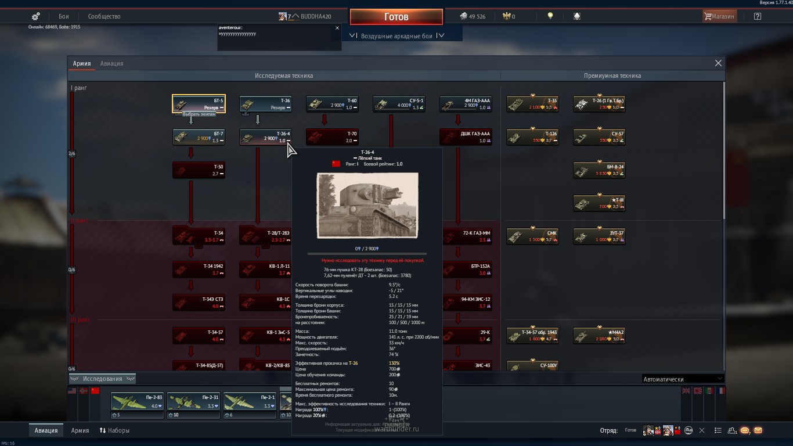Image resolution: width=793 pixels, height=446 pixels.
Task: Select the Т-34Э СТЗ tank
Action: coord(199,303)
